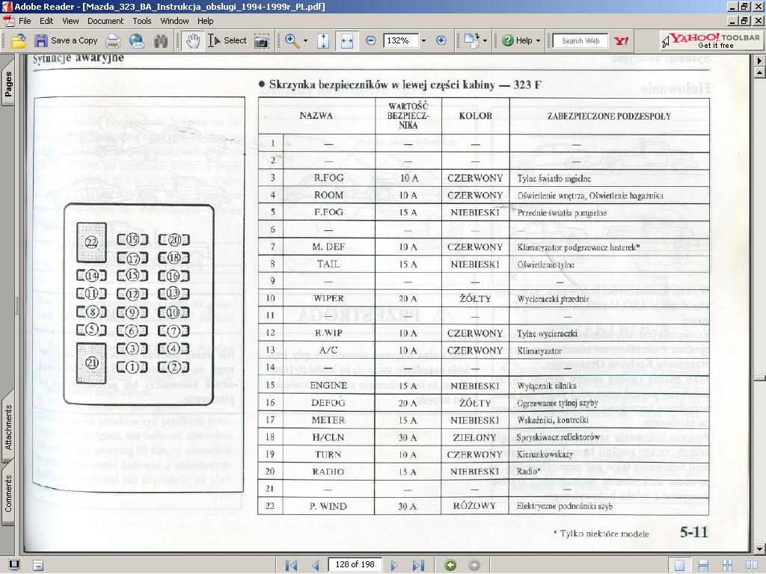Switch to Single Page layout
Screen dimensions: 766x574
point(679,565)
